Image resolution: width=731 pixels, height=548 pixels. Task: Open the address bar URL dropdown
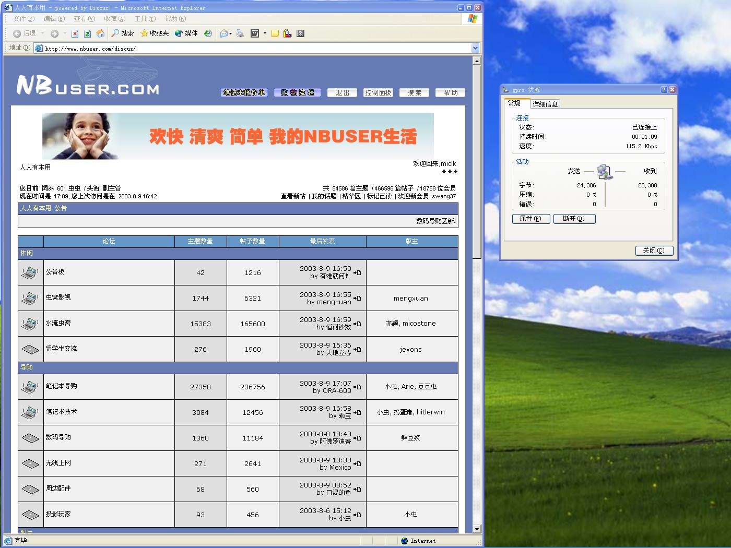475,48
